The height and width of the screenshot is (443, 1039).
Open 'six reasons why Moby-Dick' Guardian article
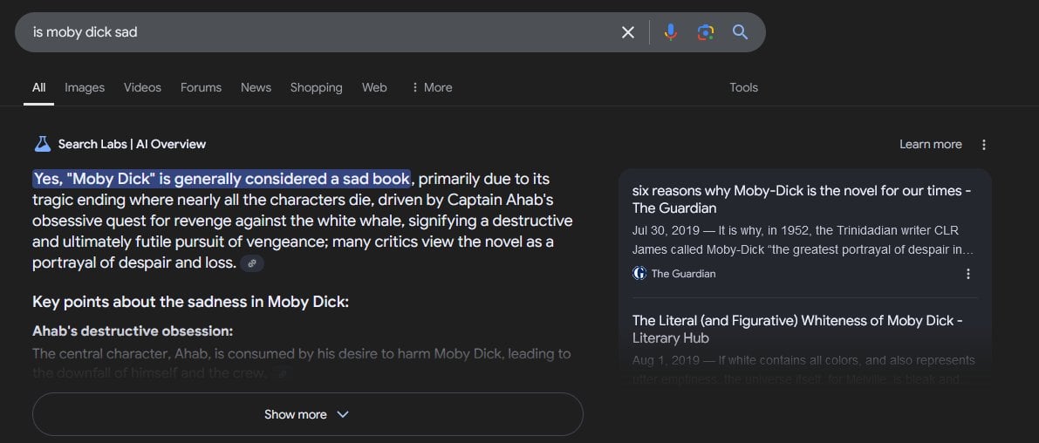click(802, 200)
